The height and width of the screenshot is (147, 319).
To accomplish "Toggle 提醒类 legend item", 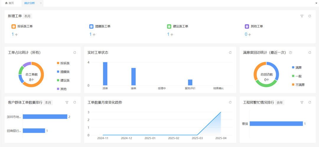I will 63,72.
